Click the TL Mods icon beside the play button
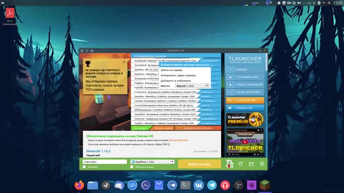The height and width of the screenshot is (193, 344). [x=230, y=164]
